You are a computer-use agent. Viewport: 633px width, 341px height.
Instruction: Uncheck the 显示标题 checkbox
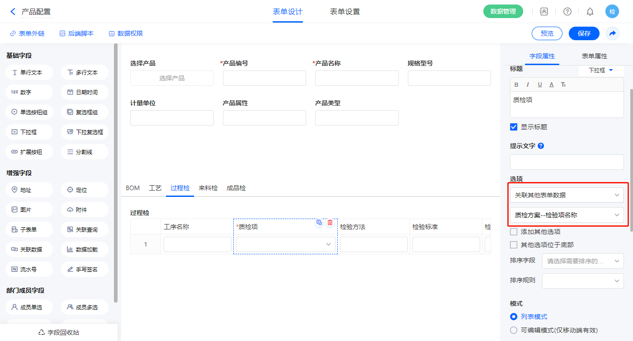514,127
